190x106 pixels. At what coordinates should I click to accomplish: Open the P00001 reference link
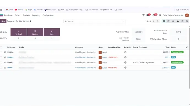[x=10, y=68]
